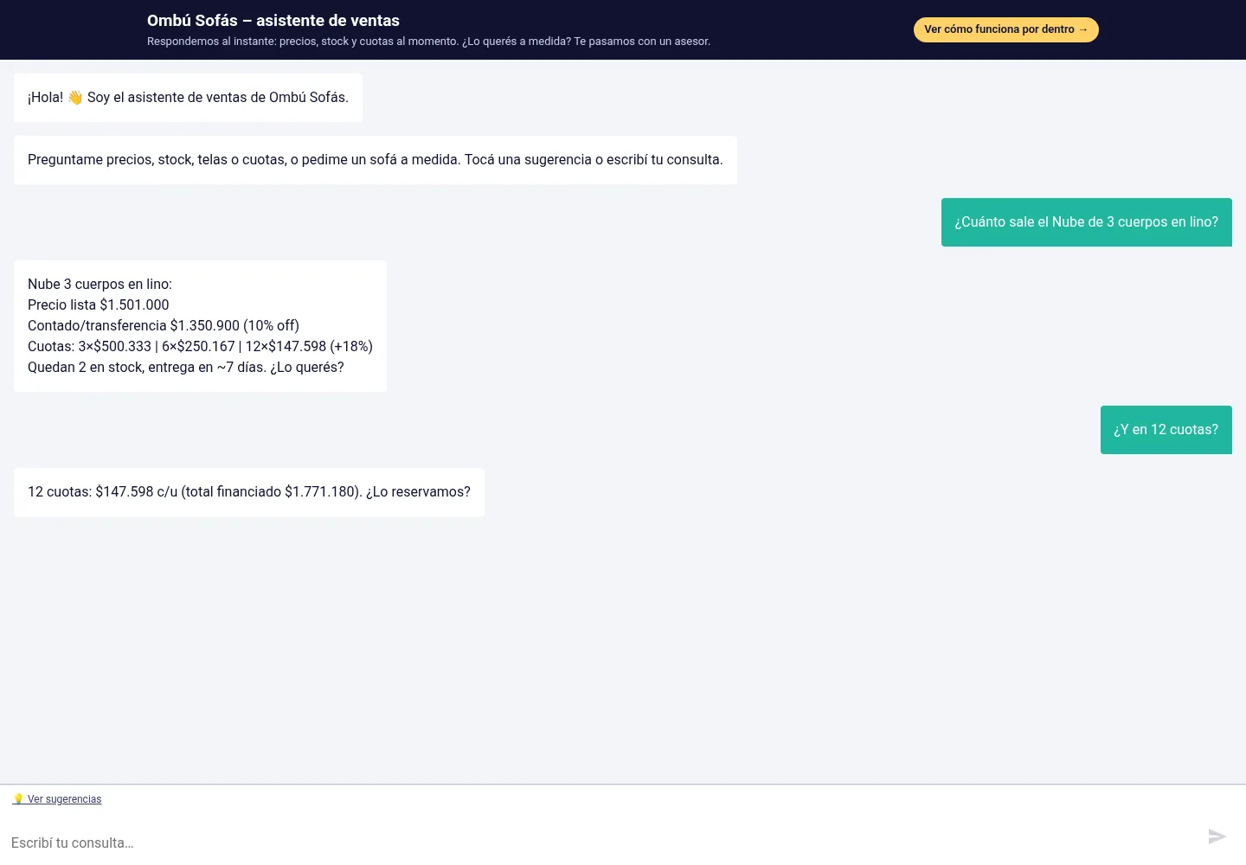Viewport: 1246px width, 865px height.
Task: Select the 'Ombú Sofás – asistente de ventas' title
Action: (x=273, y=21)
